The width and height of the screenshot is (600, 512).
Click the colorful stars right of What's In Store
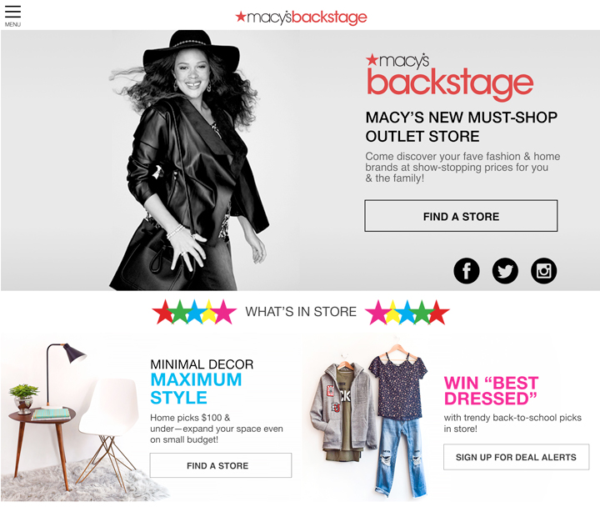[407, 312]
